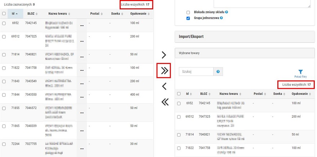Viewport: 317px width, 157px height.
Task: Click the help icon beside Szukaj field
Action: coord(218,71)
